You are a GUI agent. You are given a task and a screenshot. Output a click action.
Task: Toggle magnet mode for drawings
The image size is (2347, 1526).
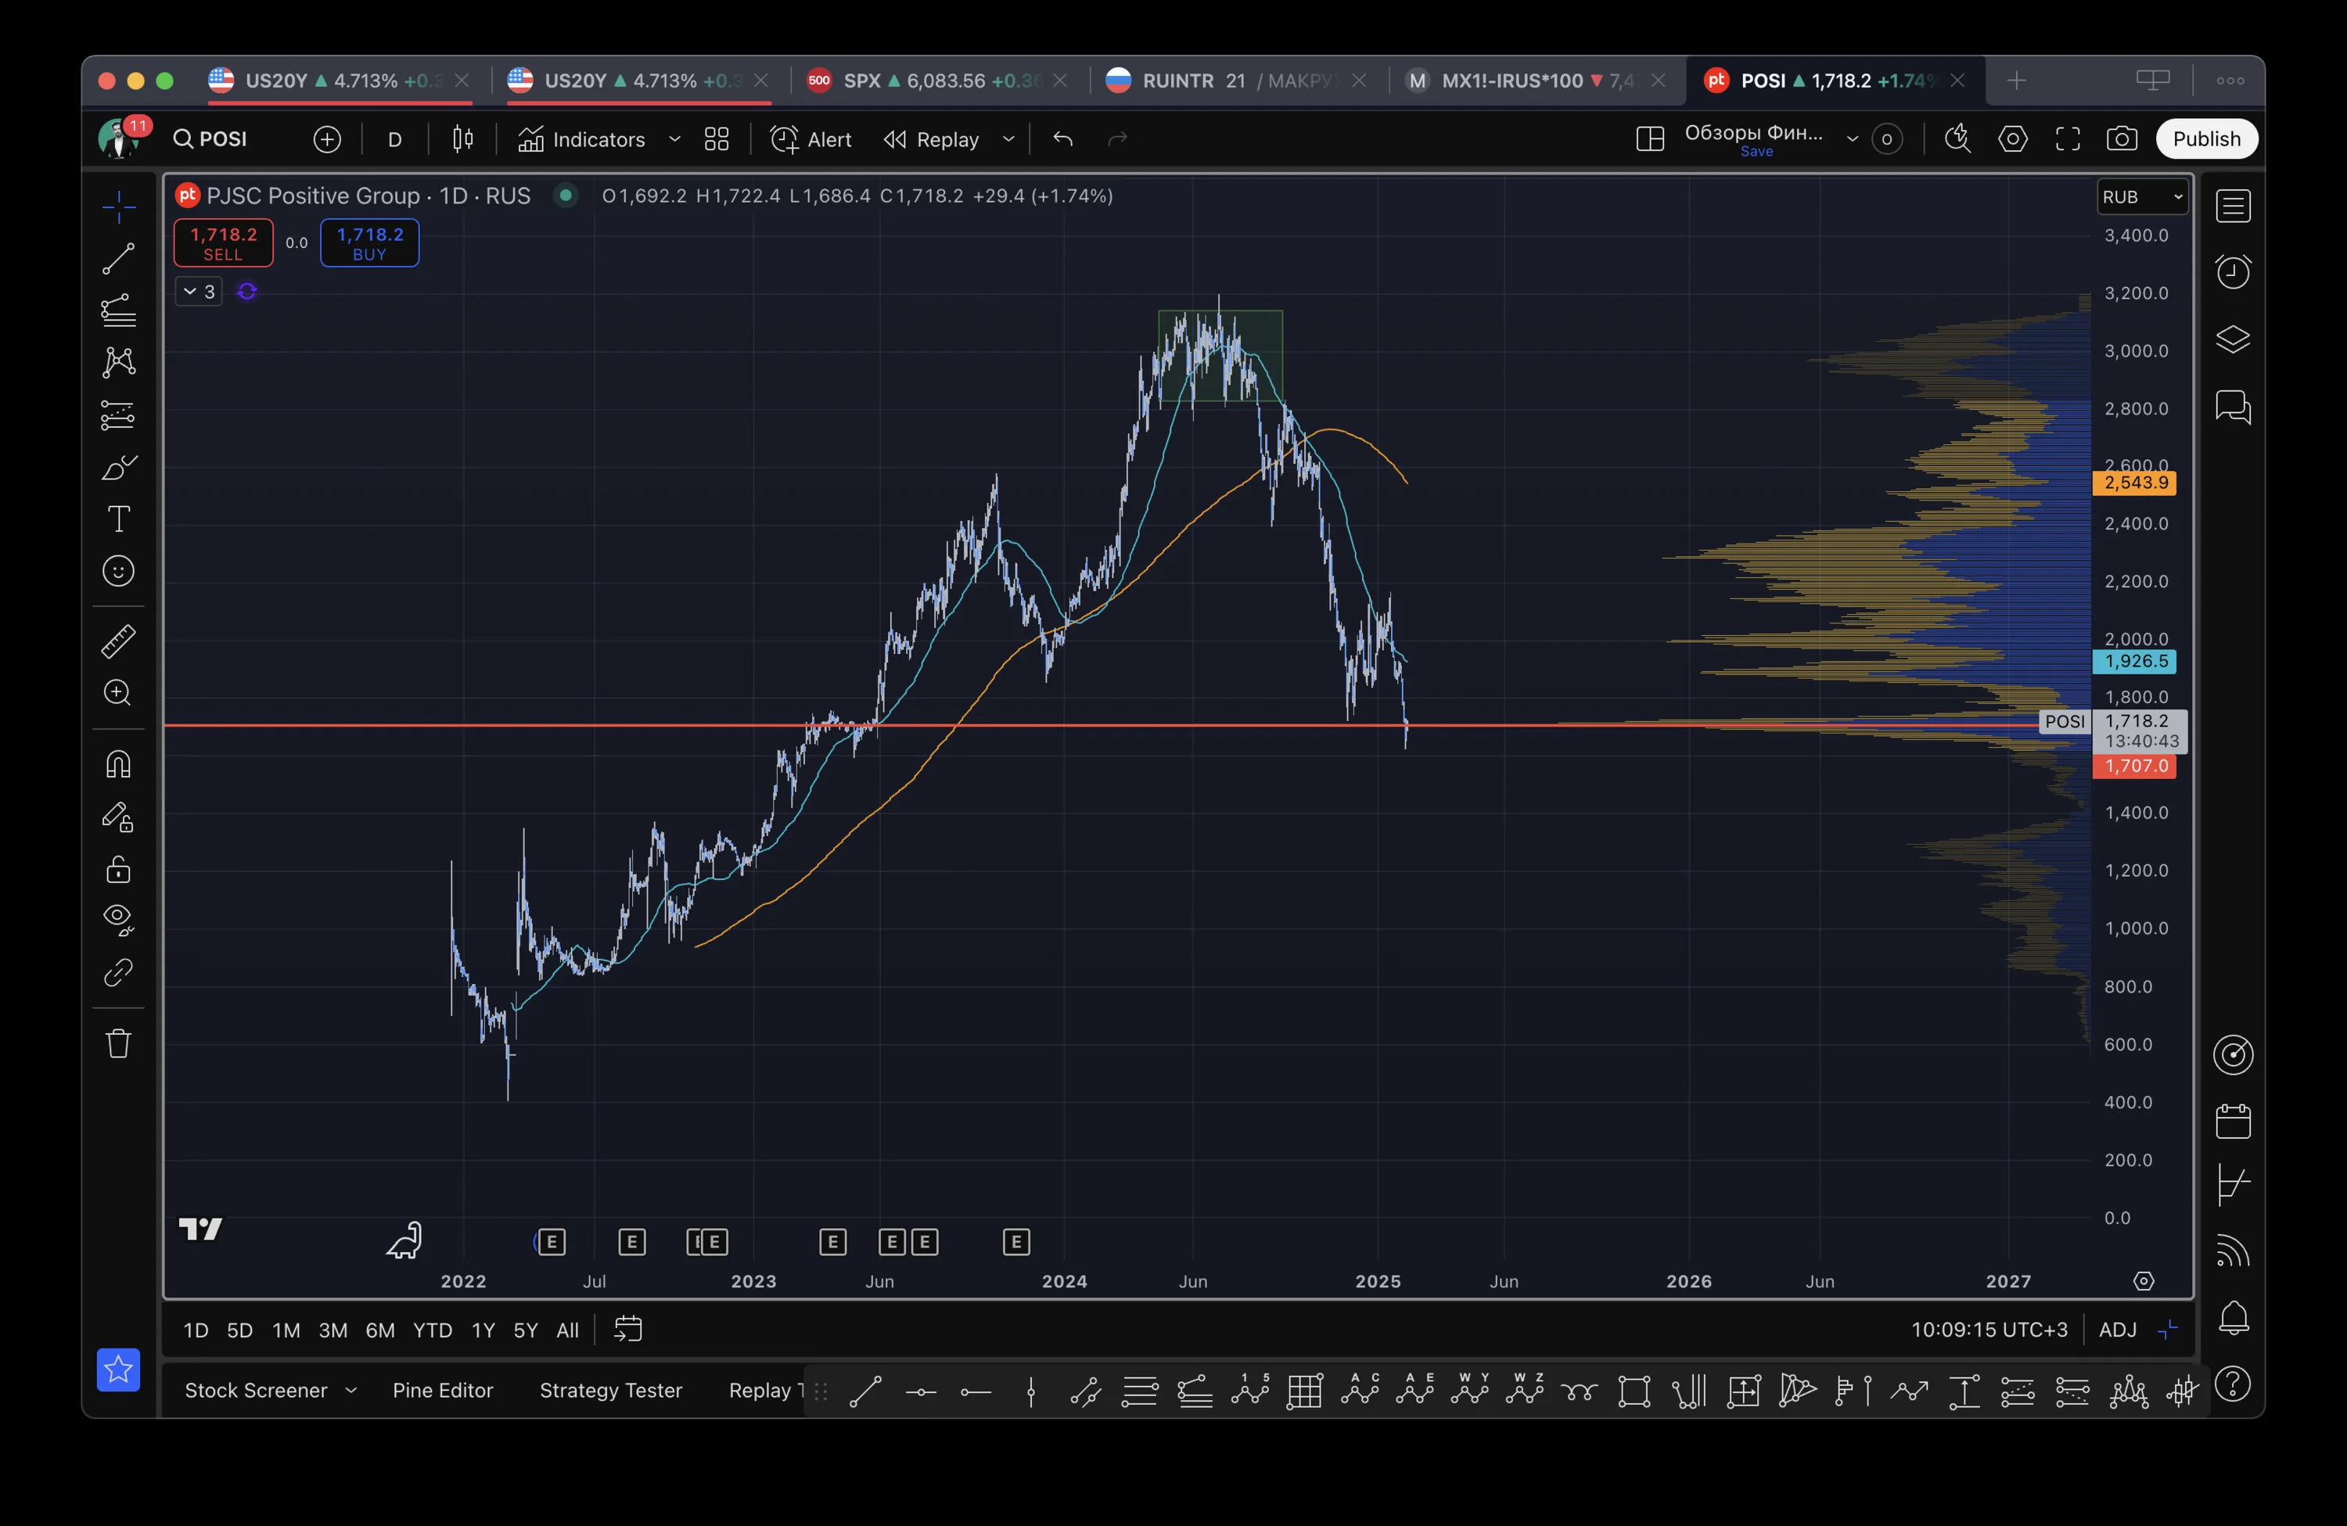[118, 765]
